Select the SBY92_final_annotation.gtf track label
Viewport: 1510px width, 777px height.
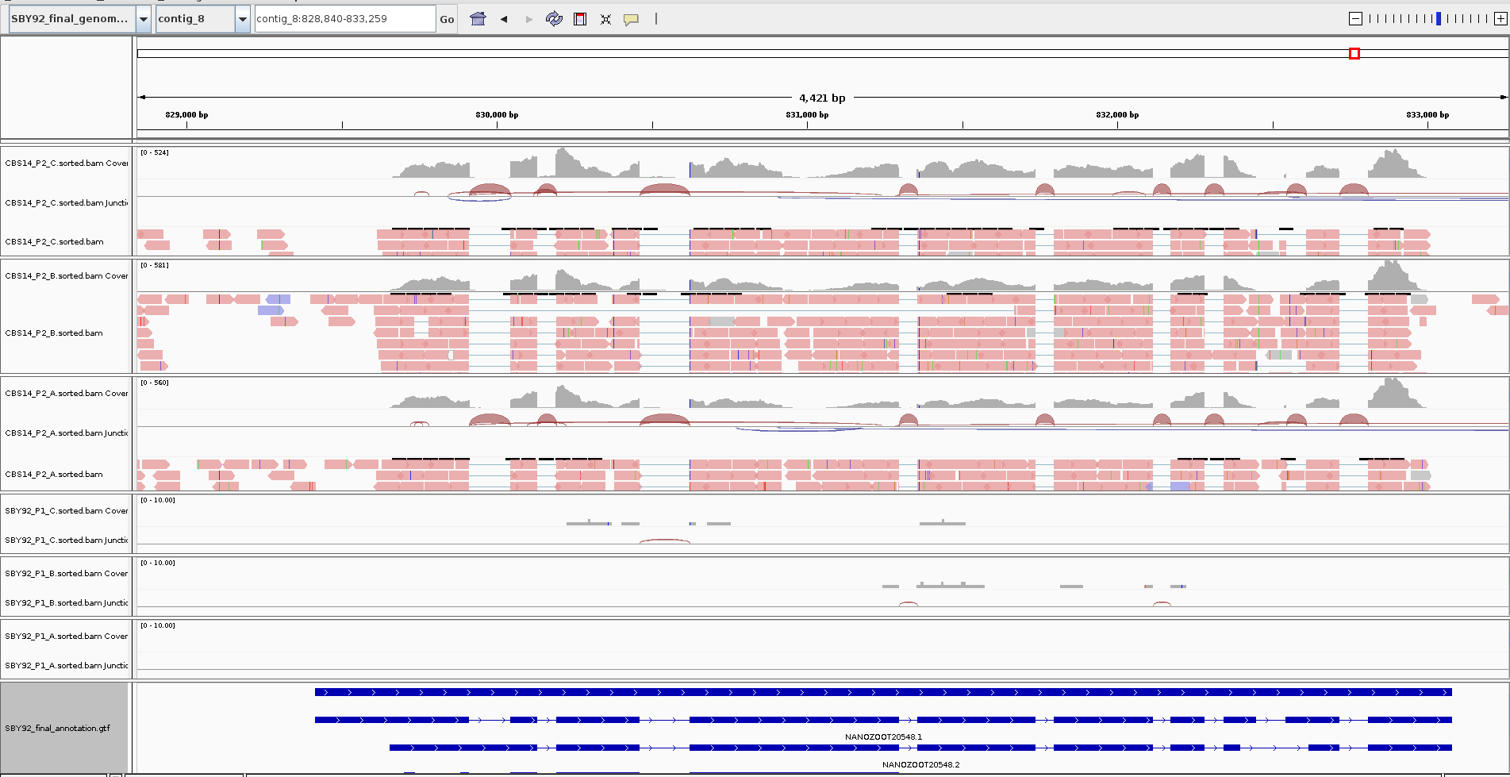tap(58, 729)
